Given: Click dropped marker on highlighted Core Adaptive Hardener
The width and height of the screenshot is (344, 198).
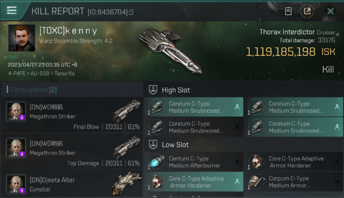Looking at the screenshot, I should 237,182.
